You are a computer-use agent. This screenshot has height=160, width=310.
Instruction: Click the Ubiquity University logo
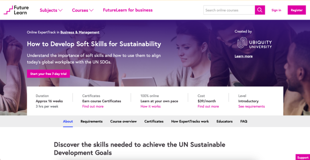[255, 42]
